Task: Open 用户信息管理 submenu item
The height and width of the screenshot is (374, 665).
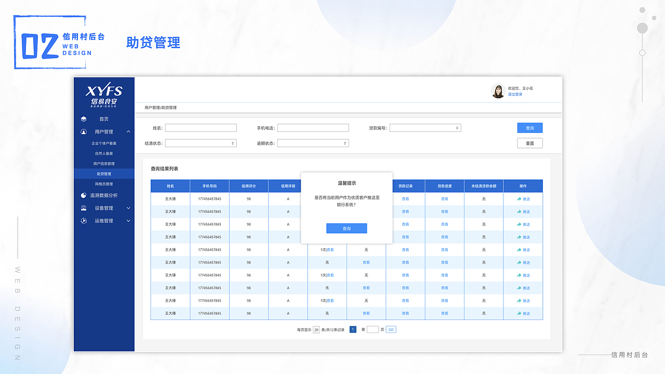Action: (x=104, y=164)
